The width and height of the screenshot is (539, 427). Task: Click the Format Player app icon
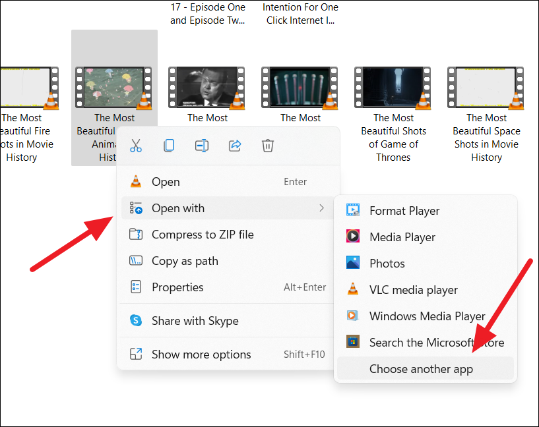tap(353, 210)
